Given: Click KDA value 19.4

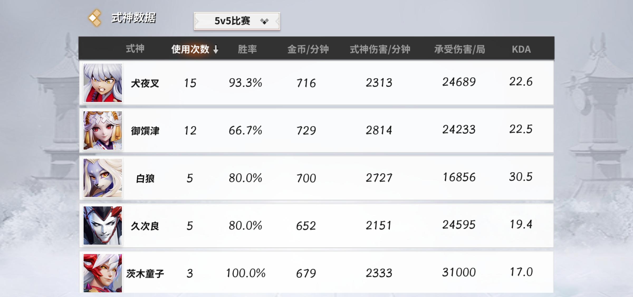Looking at the screenshot, I should 521,224.
